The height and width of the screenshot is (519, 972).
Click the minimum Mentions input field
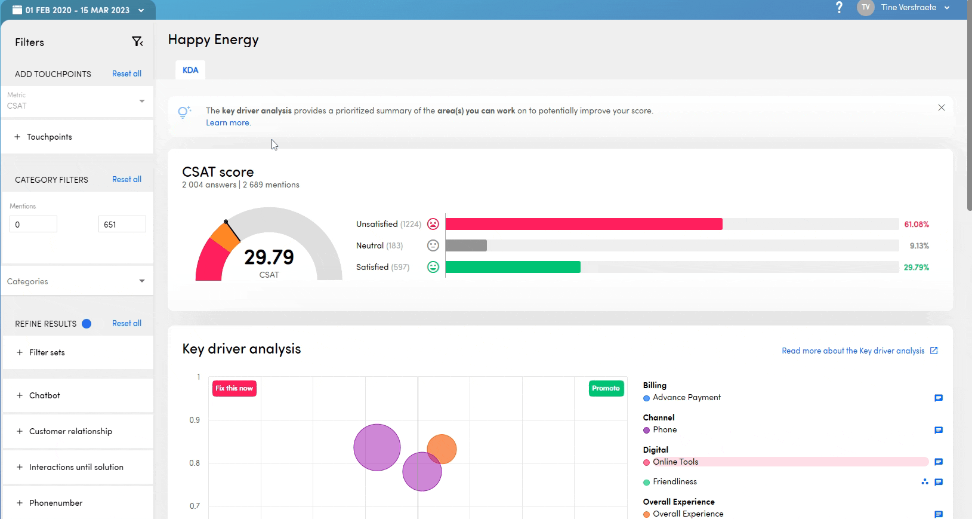pyautogui.click(x=33, y=225)
